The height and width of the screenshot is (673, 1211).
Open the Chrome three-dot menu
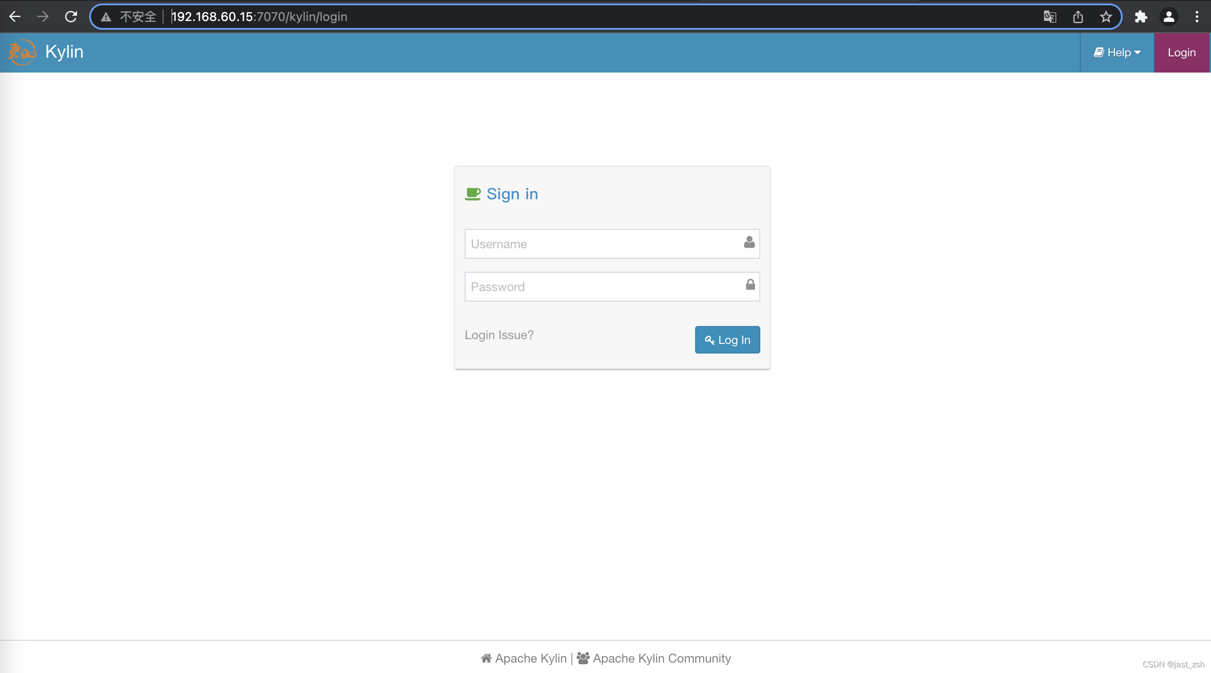coord(1197,17)
